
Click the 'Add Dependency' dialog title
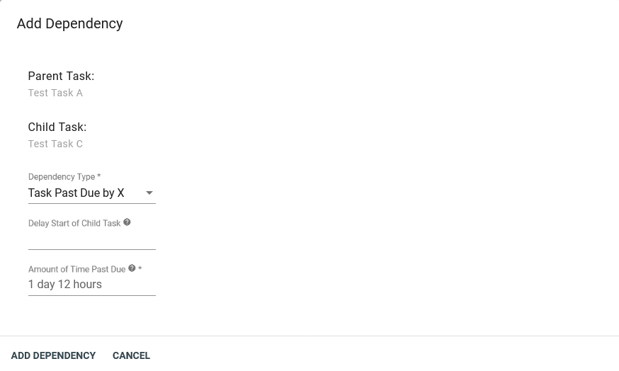click(x=69, y=23)
